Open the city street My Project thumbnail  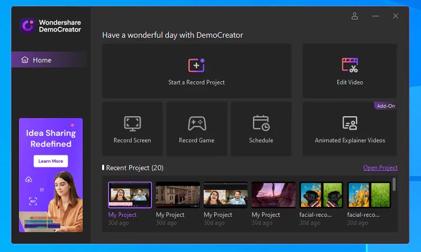point(178,195)
